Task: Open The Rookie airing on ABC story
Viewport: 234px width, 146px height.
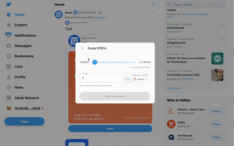Action: [x=183, y=75]
